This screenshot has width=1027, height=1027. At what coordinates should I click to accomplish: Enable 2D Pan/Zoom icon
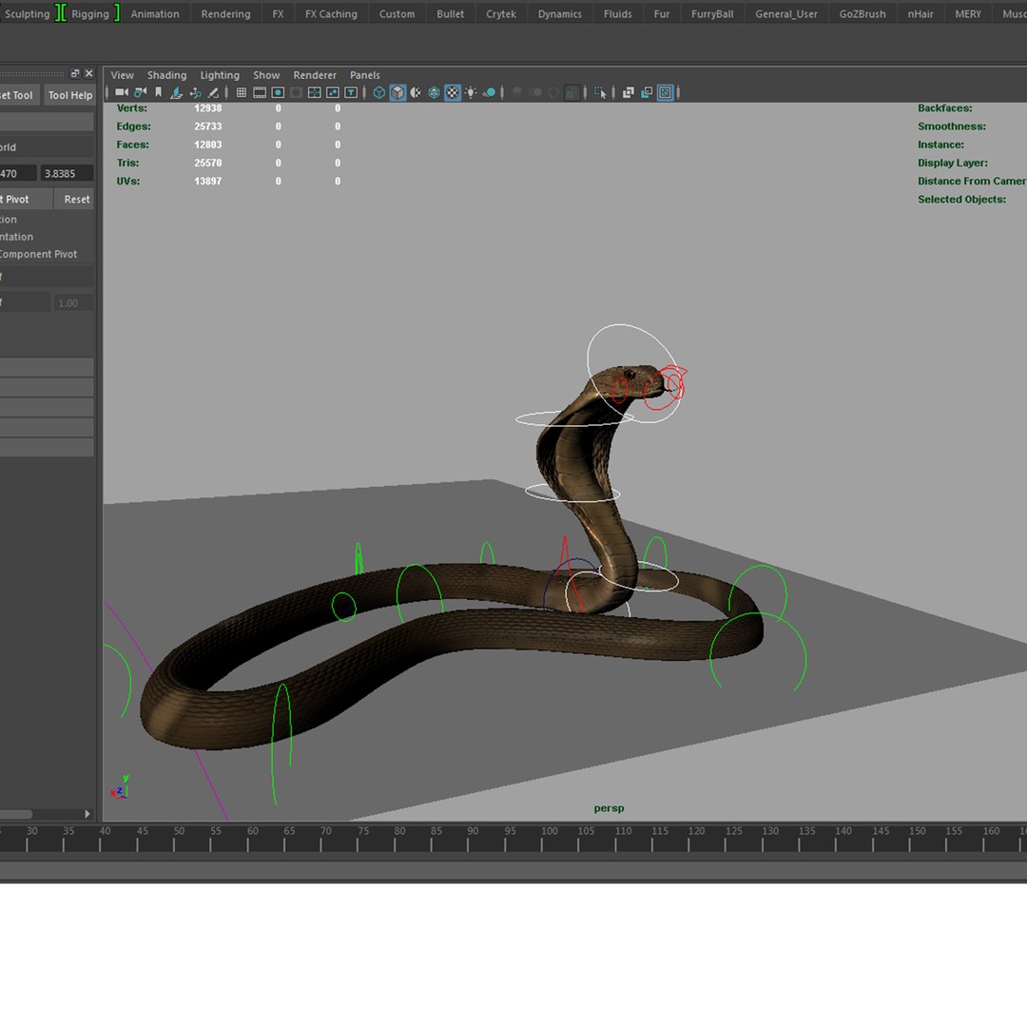click(x=195, y=92)
